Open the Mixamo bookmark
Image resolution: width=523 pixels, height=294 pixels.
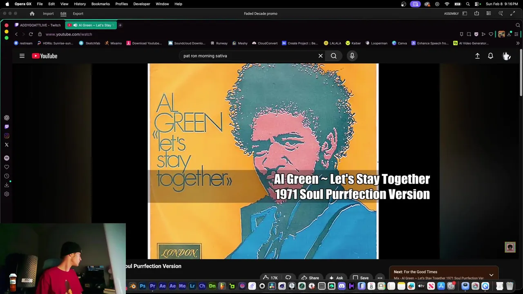point(113,43)
